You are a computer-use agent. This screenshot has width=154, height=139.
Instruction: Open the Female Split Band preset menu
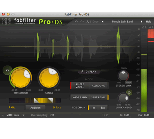click(x=122, y=22)
